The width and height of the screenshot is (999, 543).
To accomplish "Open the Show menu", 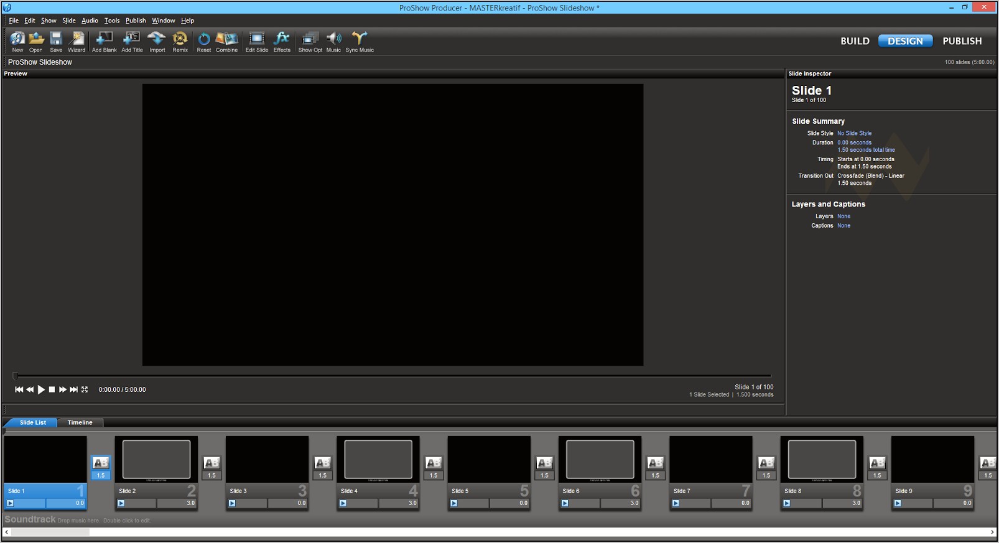I will (x=49, y=21).
